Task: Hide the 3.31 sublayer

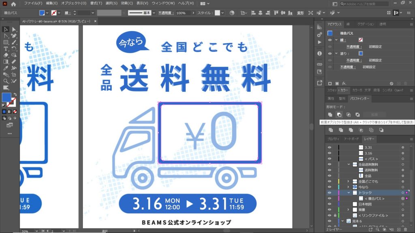Action: point(329,147)
